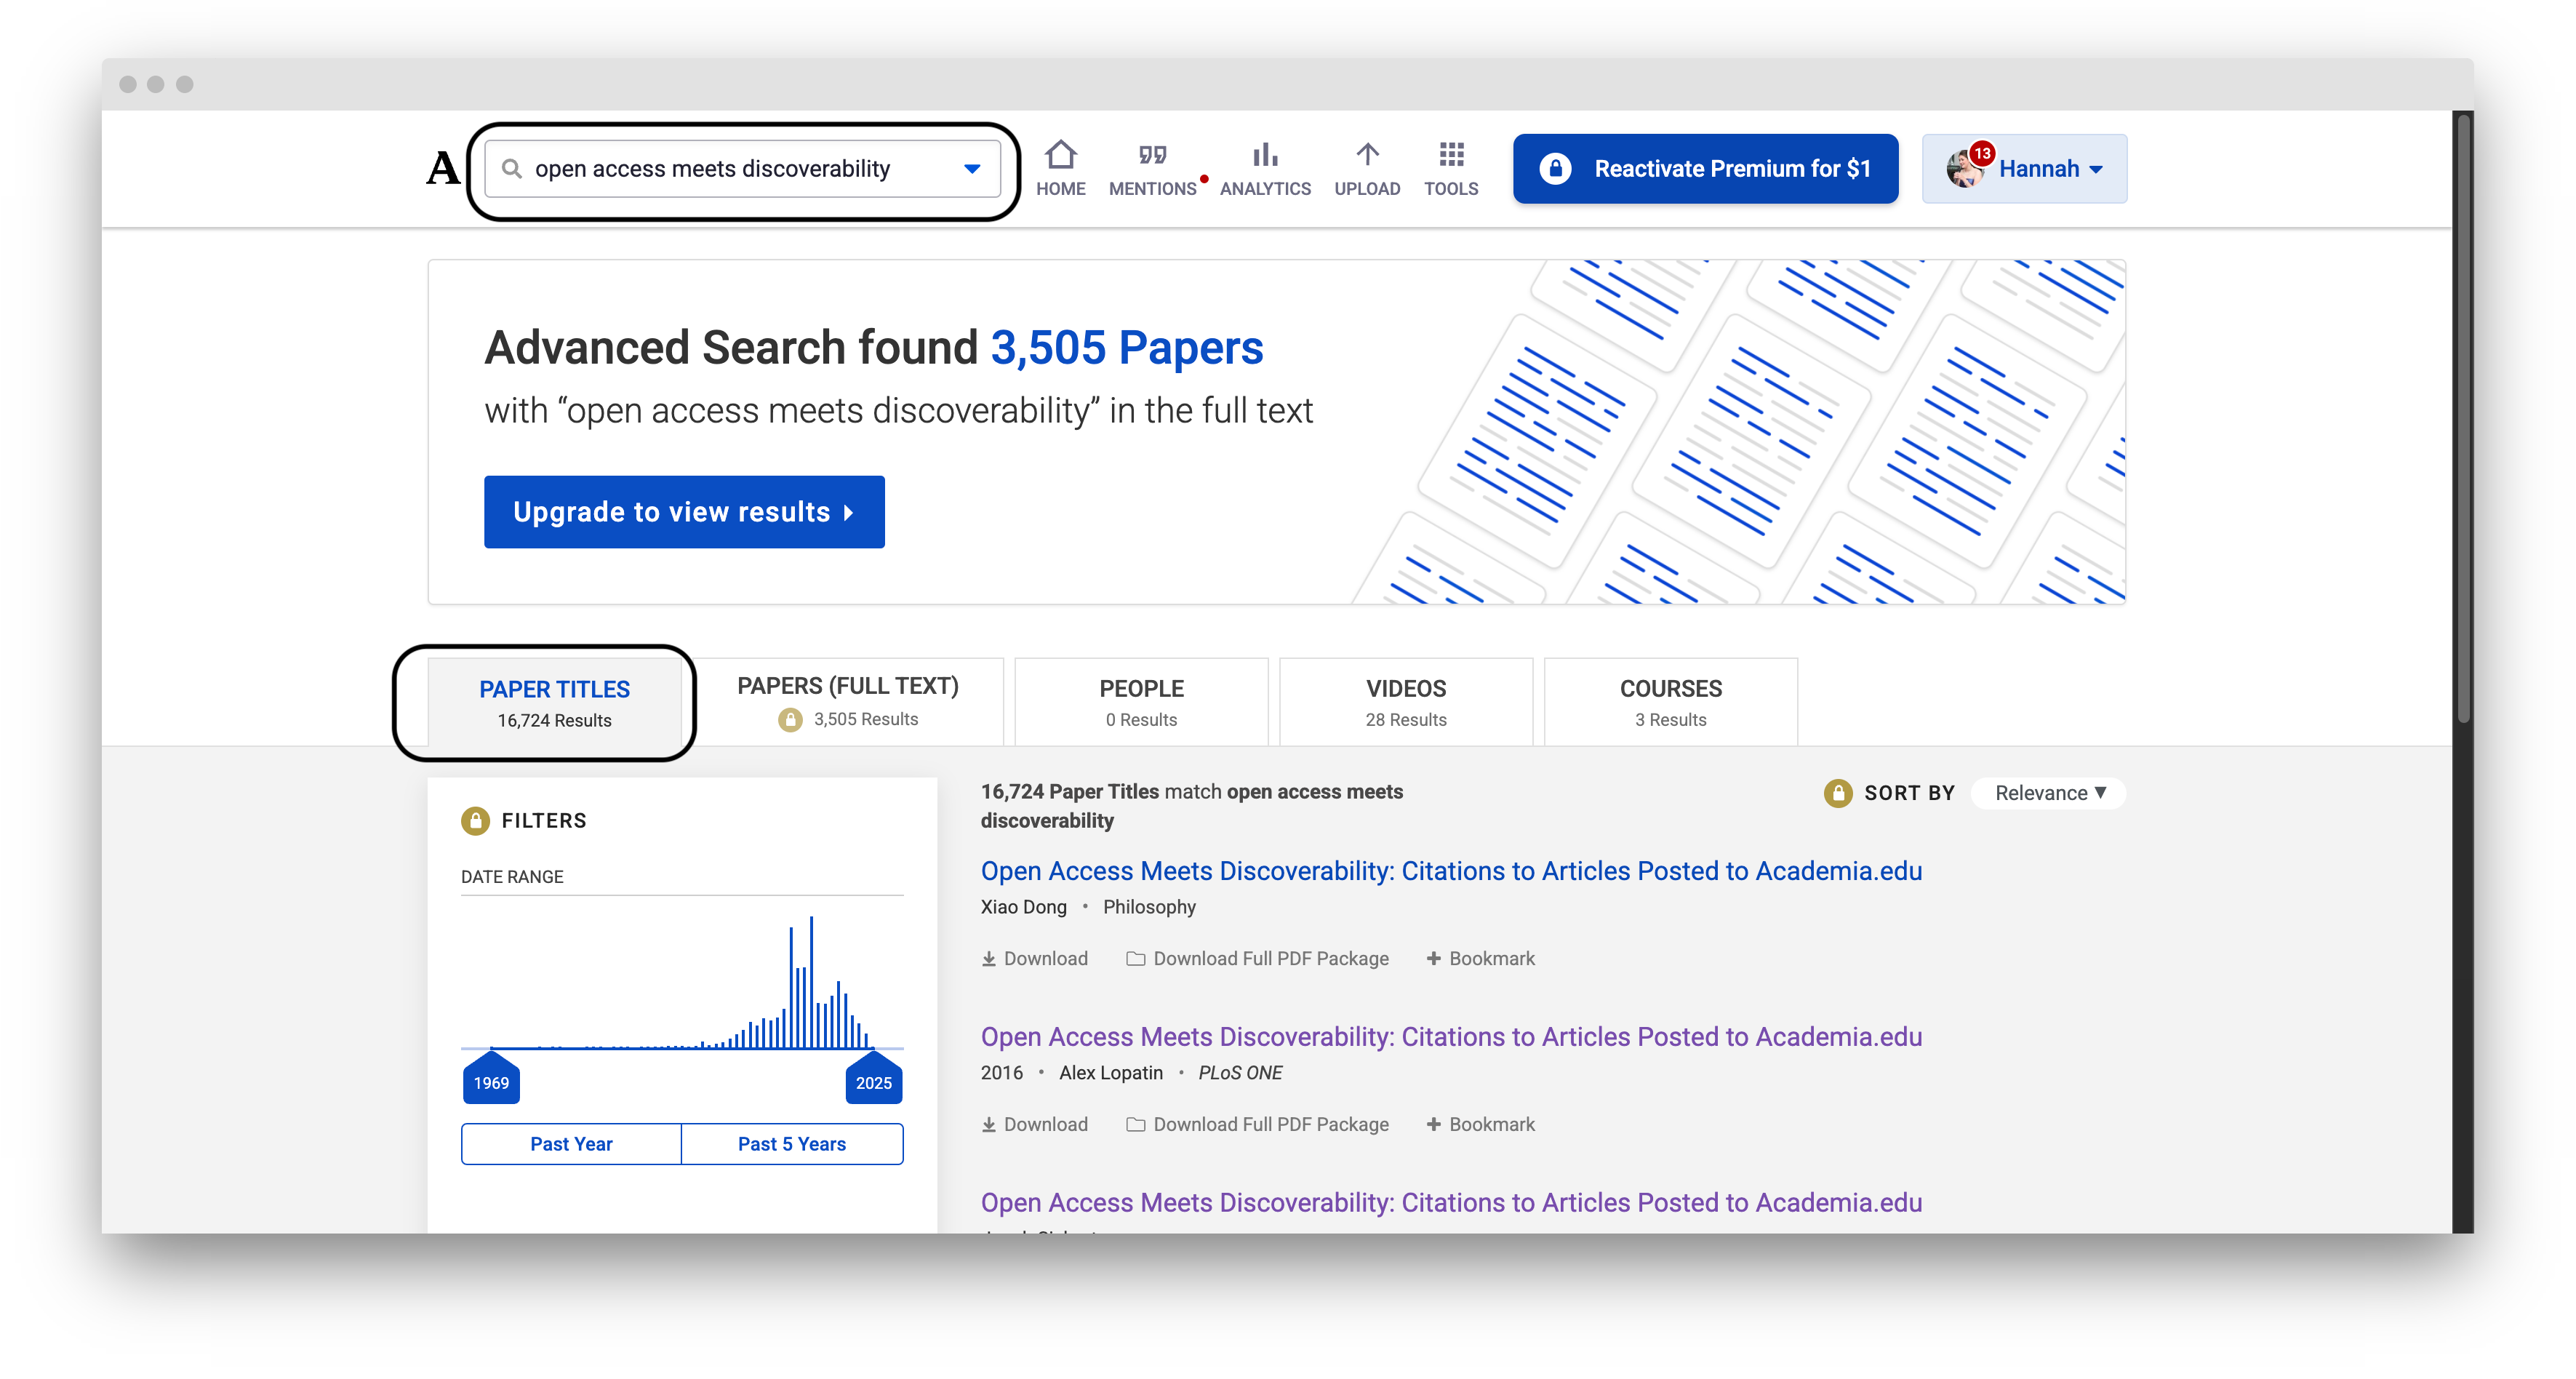
Task: Click lock icon on Papers Full Text tab
Action: pyautogui.click(x=790, y=720)
